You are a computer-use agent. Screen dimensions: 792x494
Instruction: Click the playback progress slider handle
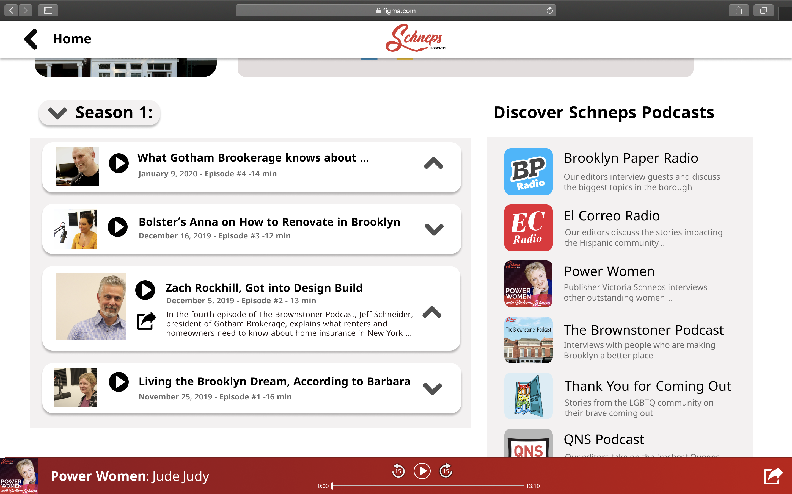pos(332,486)
